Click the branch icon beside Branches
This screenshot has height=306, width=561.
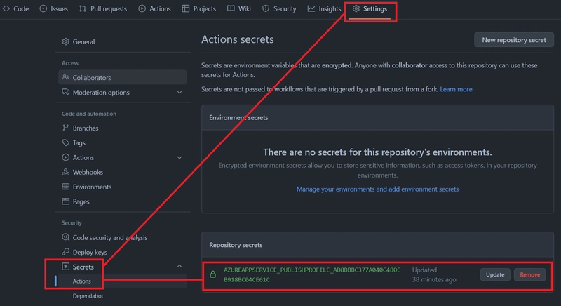pyautogui.click(x=66, y=128)
